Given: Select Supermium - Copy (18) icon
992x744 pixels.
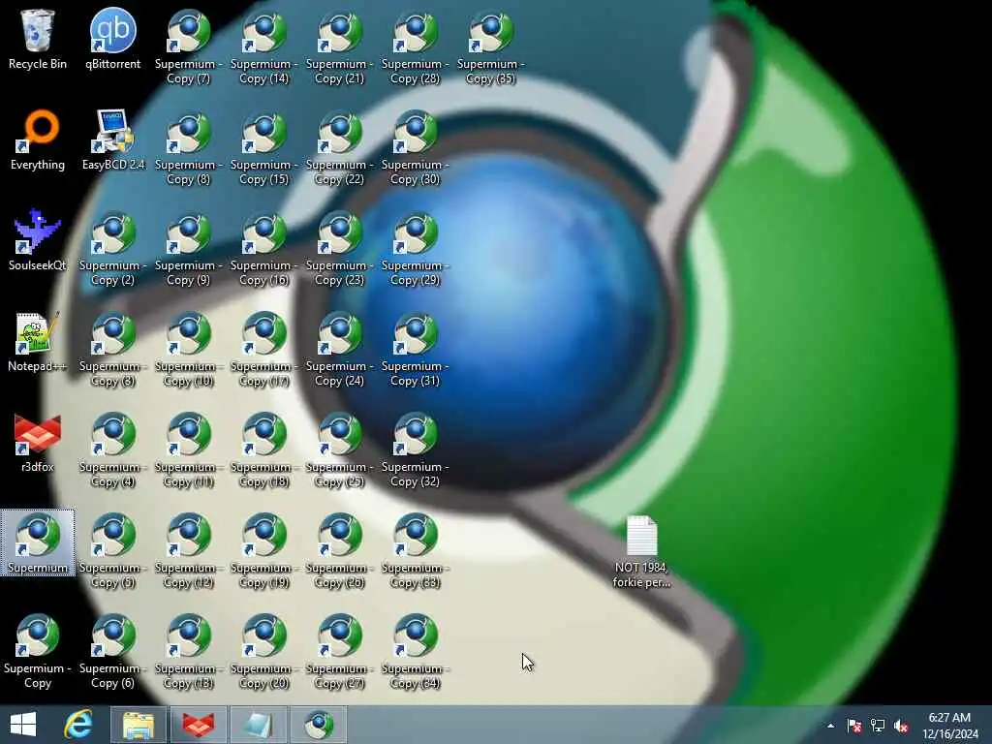Looking at the screenshot, I should 263,449.
